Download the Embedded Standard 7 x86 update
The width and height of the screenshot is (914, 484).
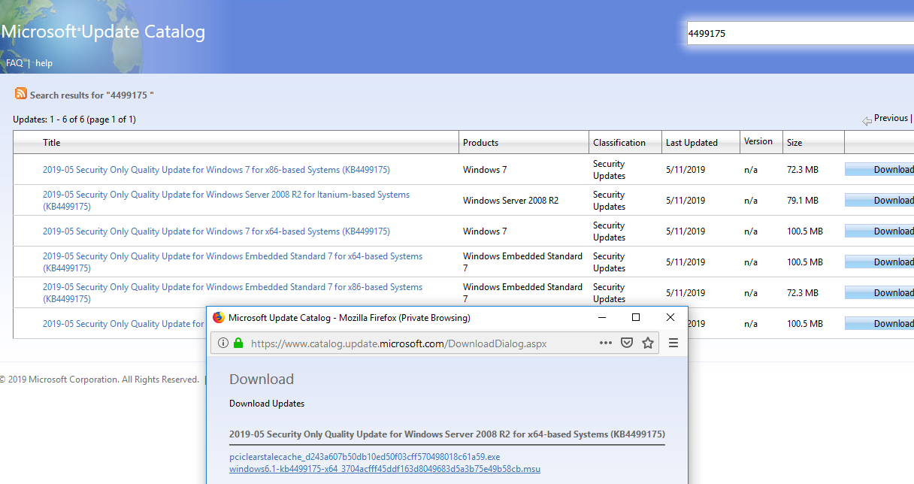point(879,293)
